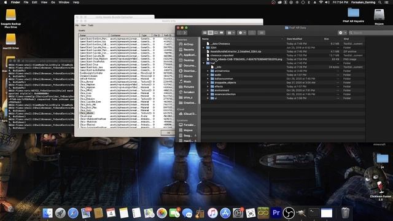This screenshot has height=221, width=393.
Task: Open the Window menu in menu bar
Action: [64, 2]
